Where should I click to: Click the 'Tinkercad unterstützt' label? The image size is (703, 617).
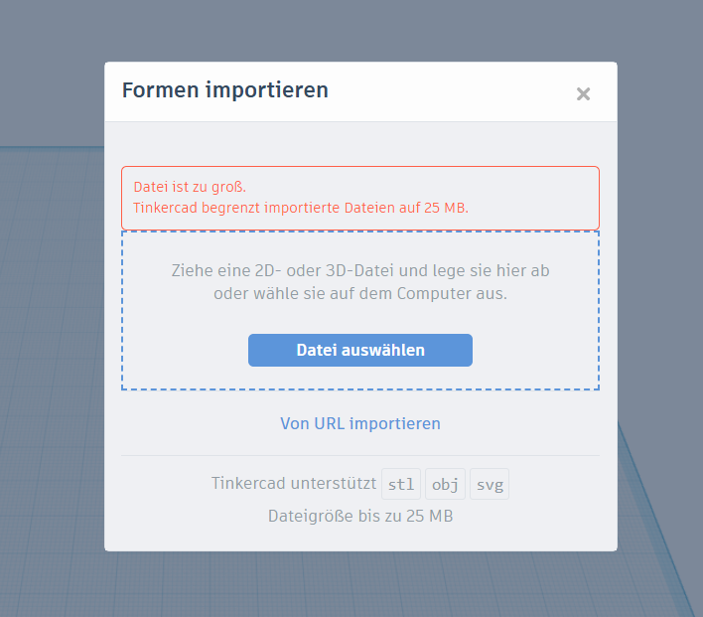point(294,483)
